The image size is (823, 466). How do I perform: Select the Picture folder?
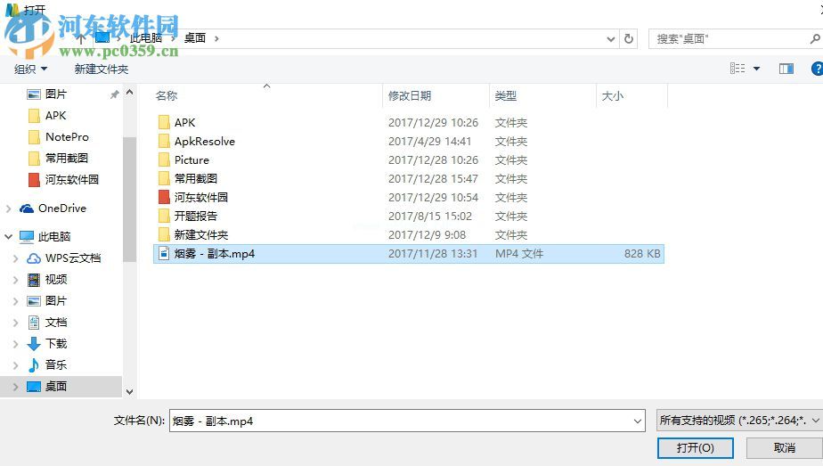point(191,160)
